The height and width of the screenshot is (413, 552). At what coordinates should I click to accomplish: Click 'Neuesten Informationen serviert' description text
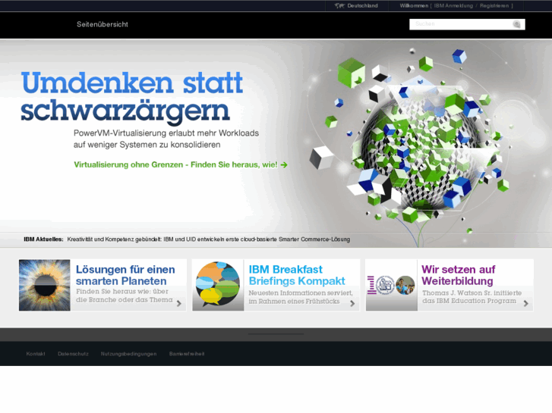point(300,297)
